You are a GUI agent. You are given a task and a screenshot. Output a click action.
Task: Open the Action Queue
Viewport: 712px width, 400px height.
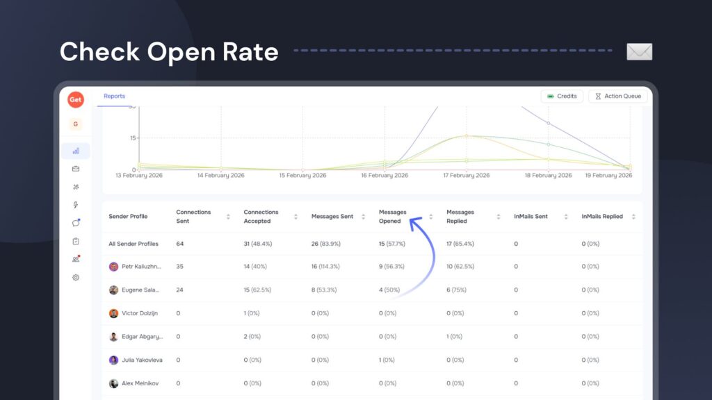point(617,97)
